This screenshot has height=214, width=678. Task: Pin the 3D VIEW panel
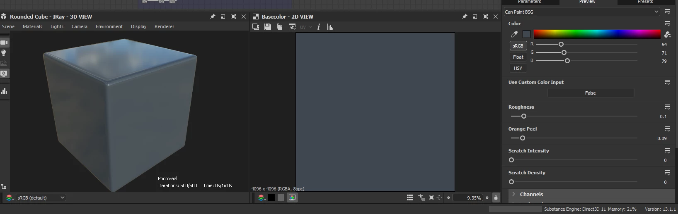(x=213, y=17)
